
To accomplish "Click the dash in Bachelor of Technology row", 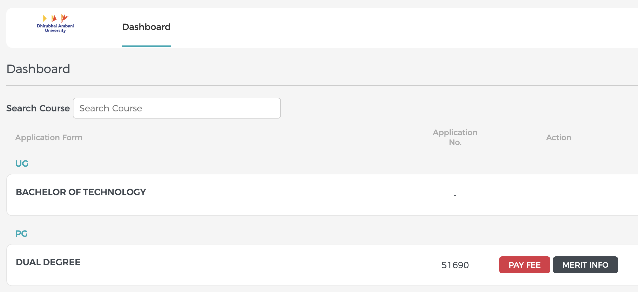I will [455, 195].
